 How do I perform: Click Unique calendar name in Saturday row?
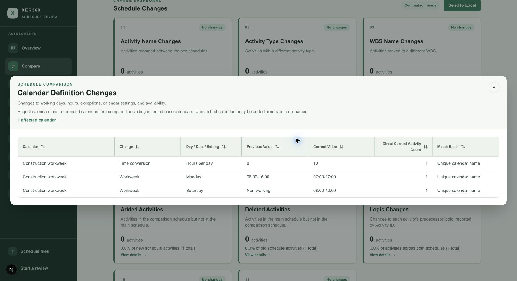458,191
